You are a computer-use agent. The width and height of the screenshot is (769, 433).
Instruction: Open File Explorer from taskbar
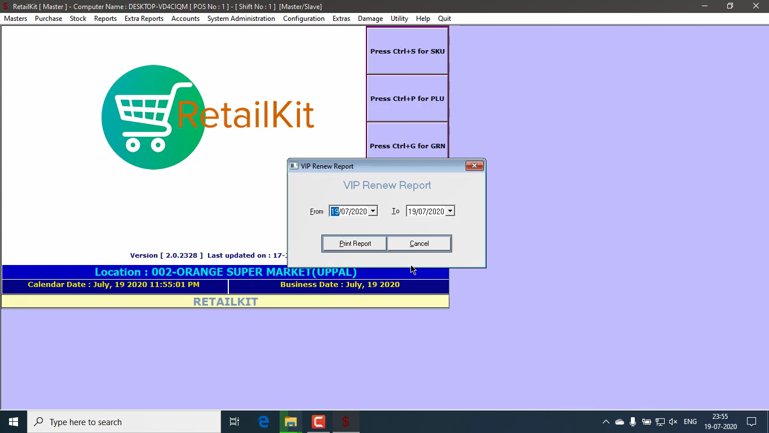coord(291,422)
